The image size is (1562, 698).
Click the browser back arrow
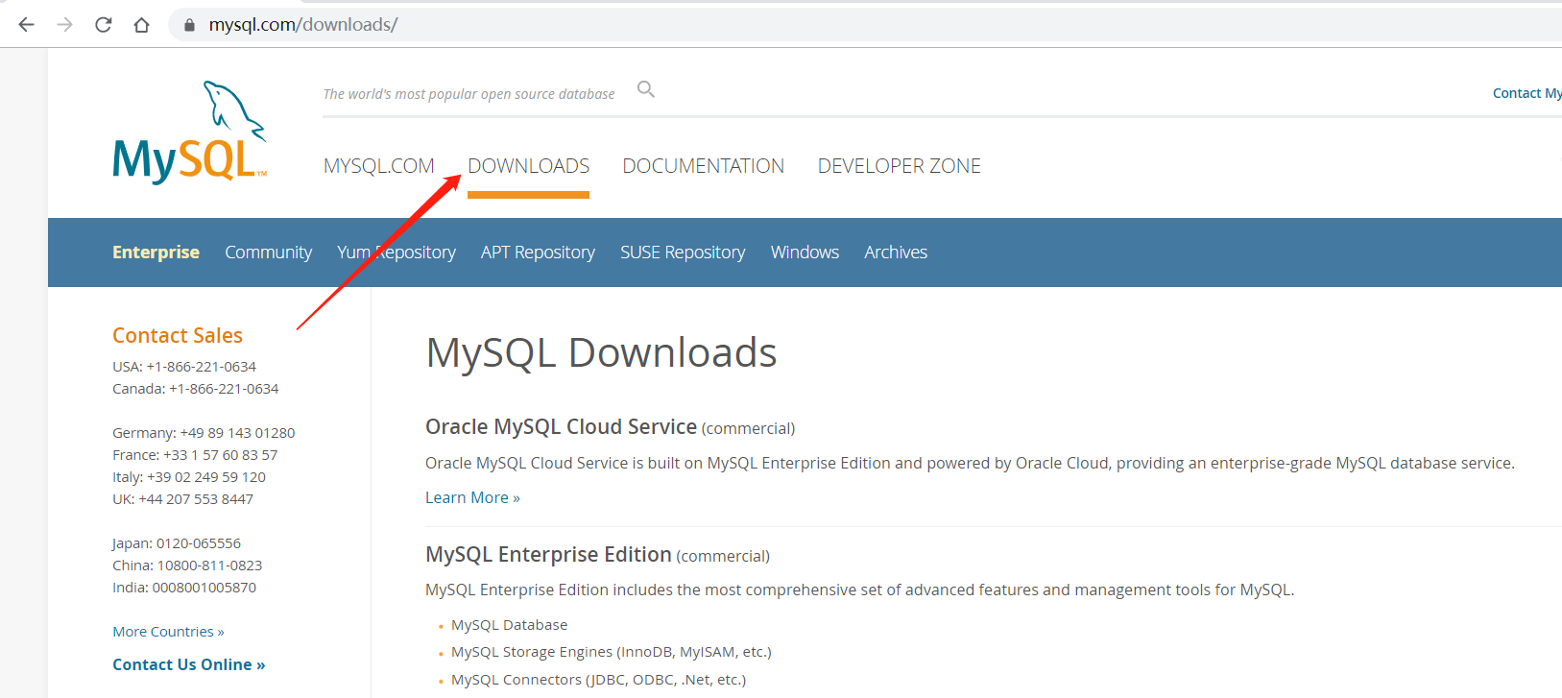(27, 25)
